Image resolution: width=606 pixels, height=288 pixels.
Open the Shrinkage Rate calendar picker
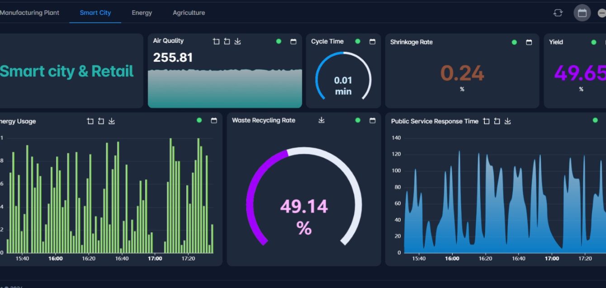tap(529, 42)
